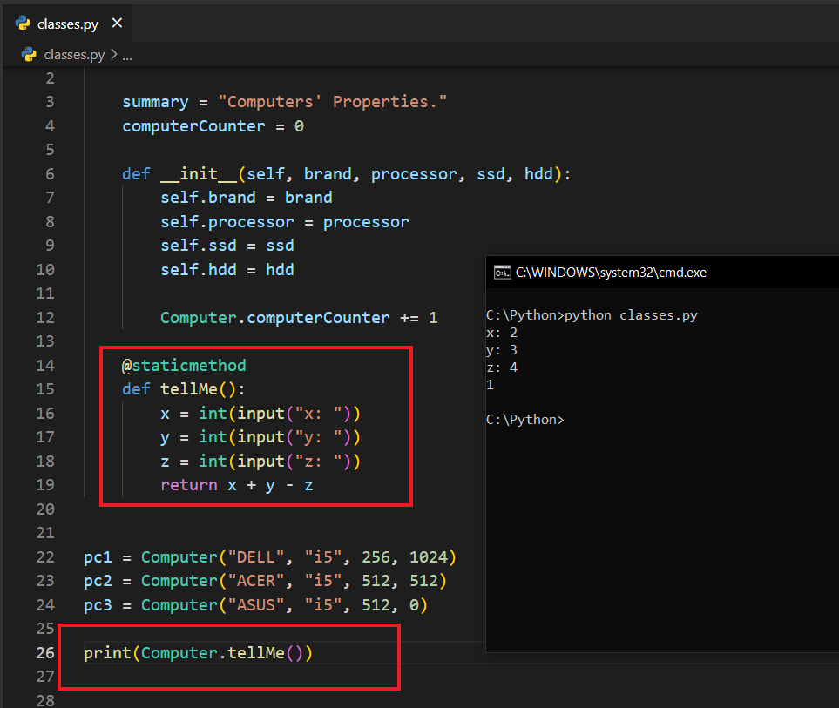The image size is (839, 708).
Task: Place cursor on the @staticmethod decorator
Action: click(x=184, y=366)
